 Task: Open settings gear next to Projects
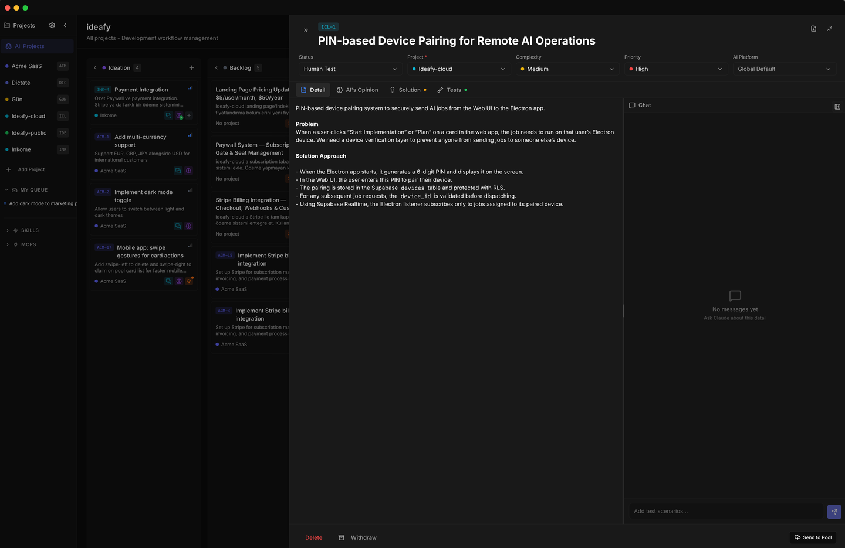click(52, 25)
